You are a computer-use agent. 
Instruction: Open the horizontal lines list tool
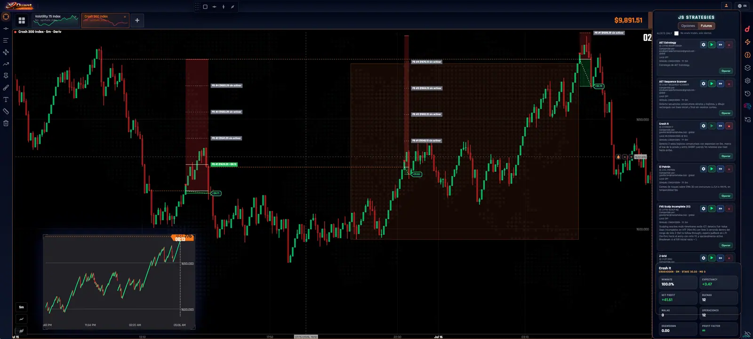(x=6, y=40)
